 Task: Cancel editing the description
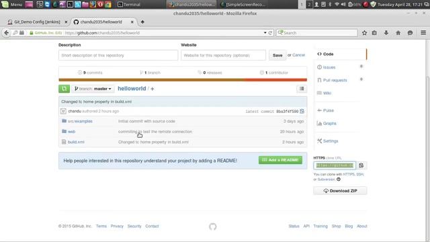298,55
